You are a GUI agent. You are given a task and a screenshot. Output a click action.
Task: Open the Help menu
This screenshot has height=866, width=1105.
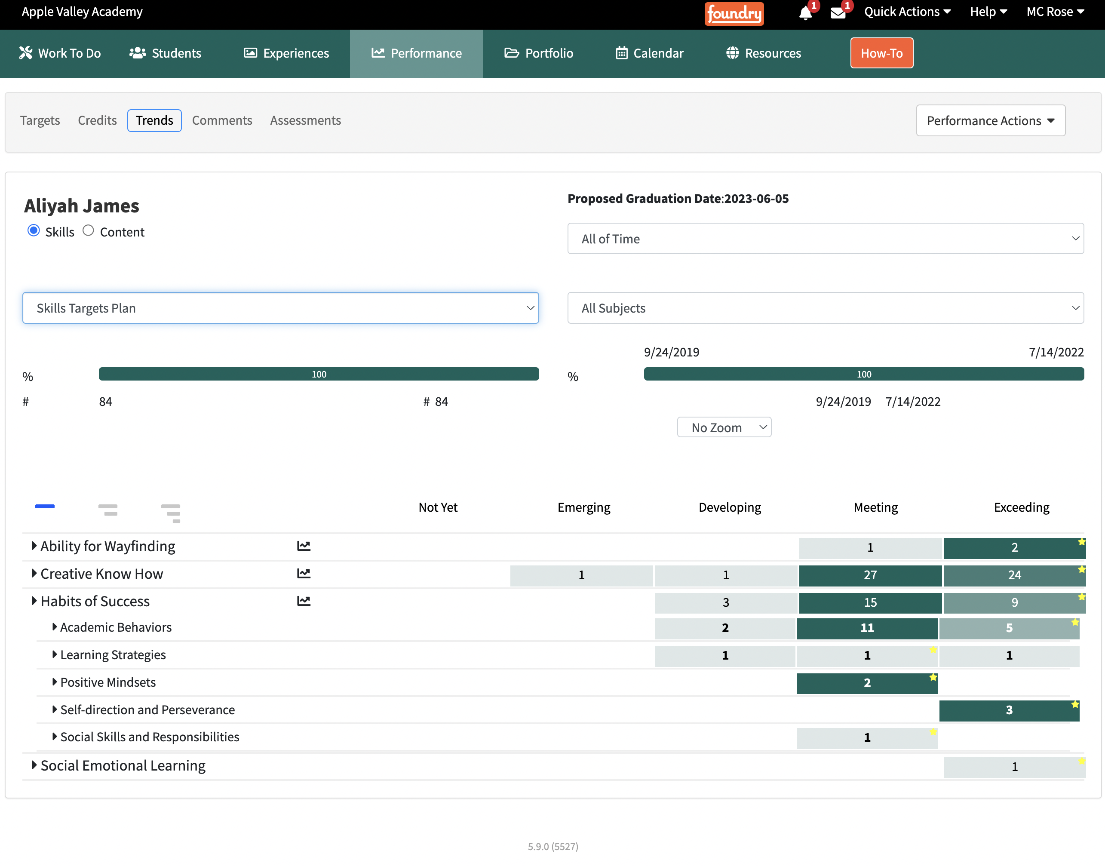[x=988, y=12]
